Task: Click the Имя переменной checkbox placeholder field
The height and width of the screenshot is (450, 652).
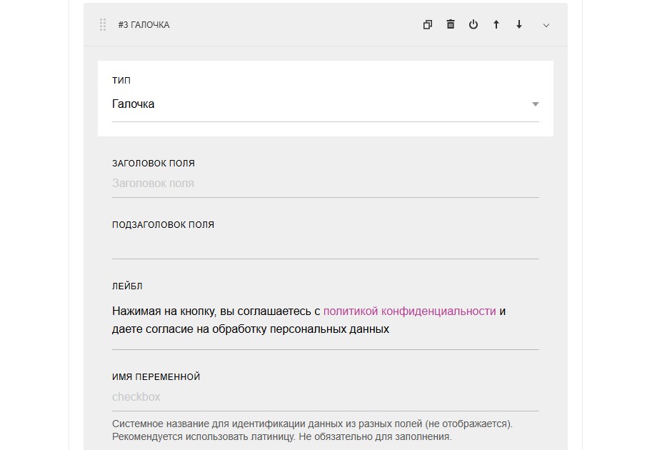Action: click(x=325, y=397)
